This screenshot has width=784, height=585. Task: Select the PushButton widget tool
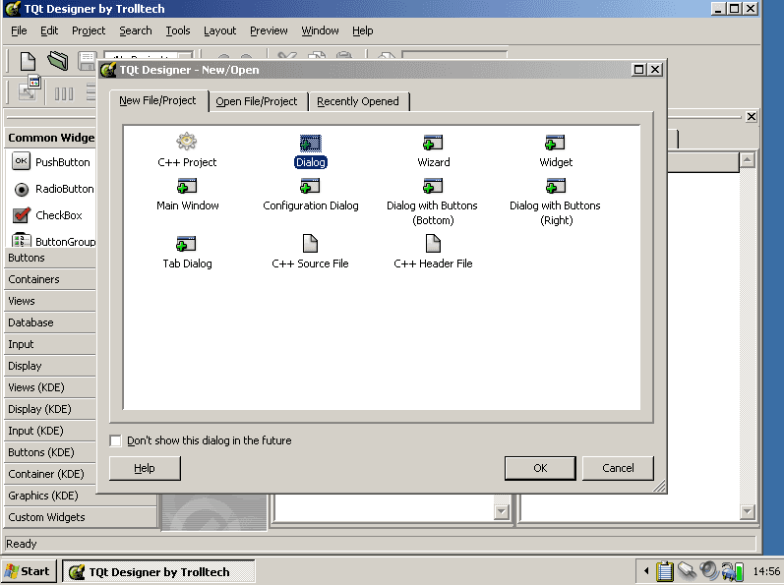point(50,162)
